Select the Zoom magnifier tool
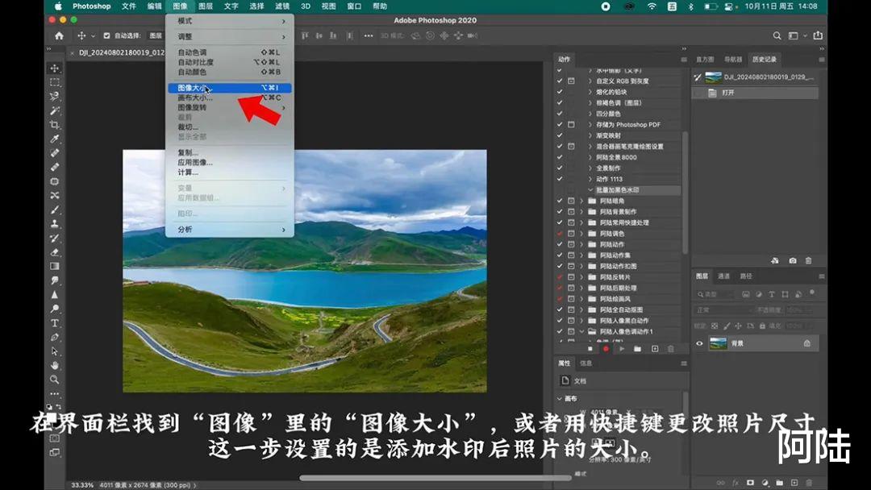The image size is (871, 490). 55,380
